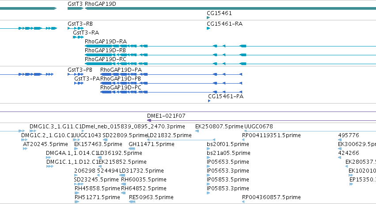Screen dimensions: 376x204
Task: Select DMG1C.3_1.G11.C1 EST label
Action: [56, 127]
